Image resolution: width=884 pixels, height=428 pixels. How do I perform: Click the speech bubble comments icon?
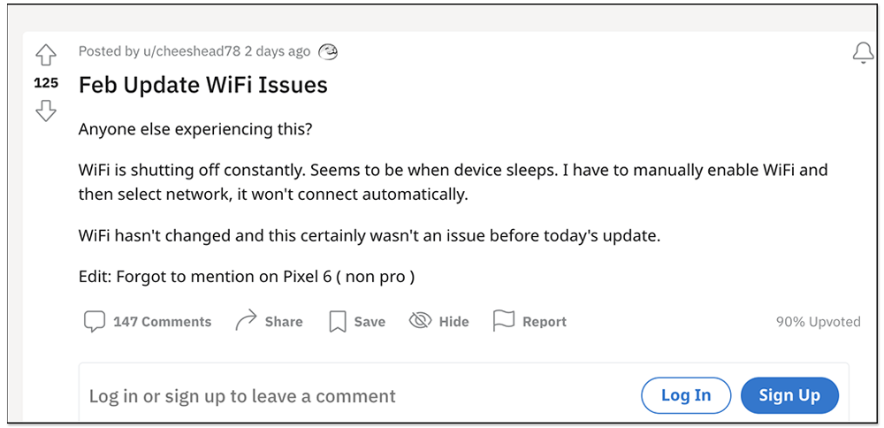pos(94,322)
